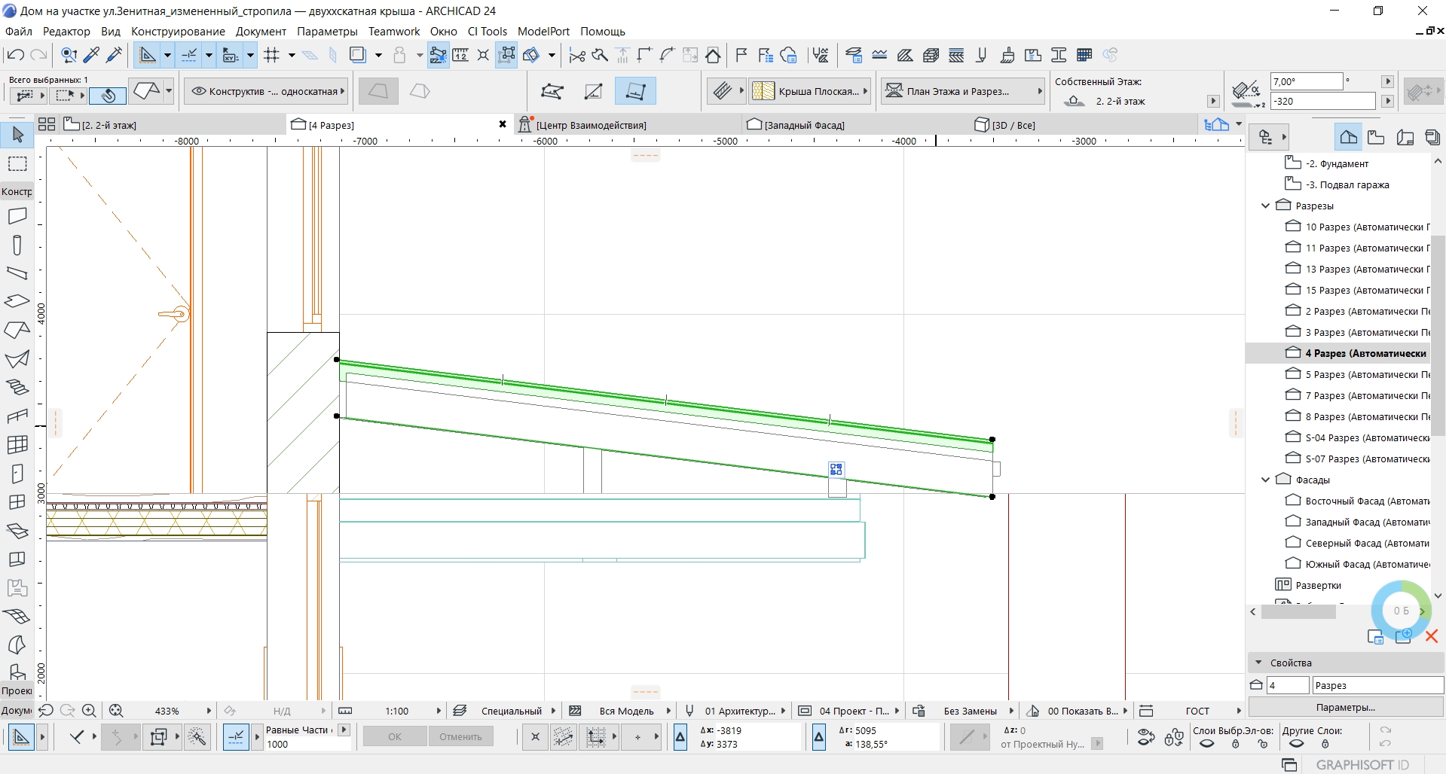Select the Beam tool in toolbox

(x=17, y=273)
